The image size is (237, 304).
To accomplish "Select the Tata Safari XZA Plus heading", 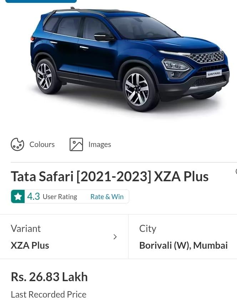I will [110, 176].
